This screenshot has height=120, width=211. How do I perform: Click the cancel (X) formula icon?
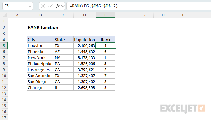(x=43, y=6)
